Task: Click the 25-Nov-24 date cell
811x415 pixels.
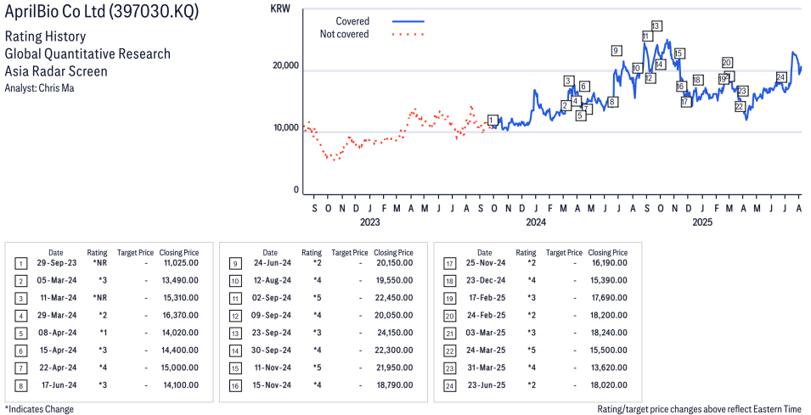Action: click(486, 262)
